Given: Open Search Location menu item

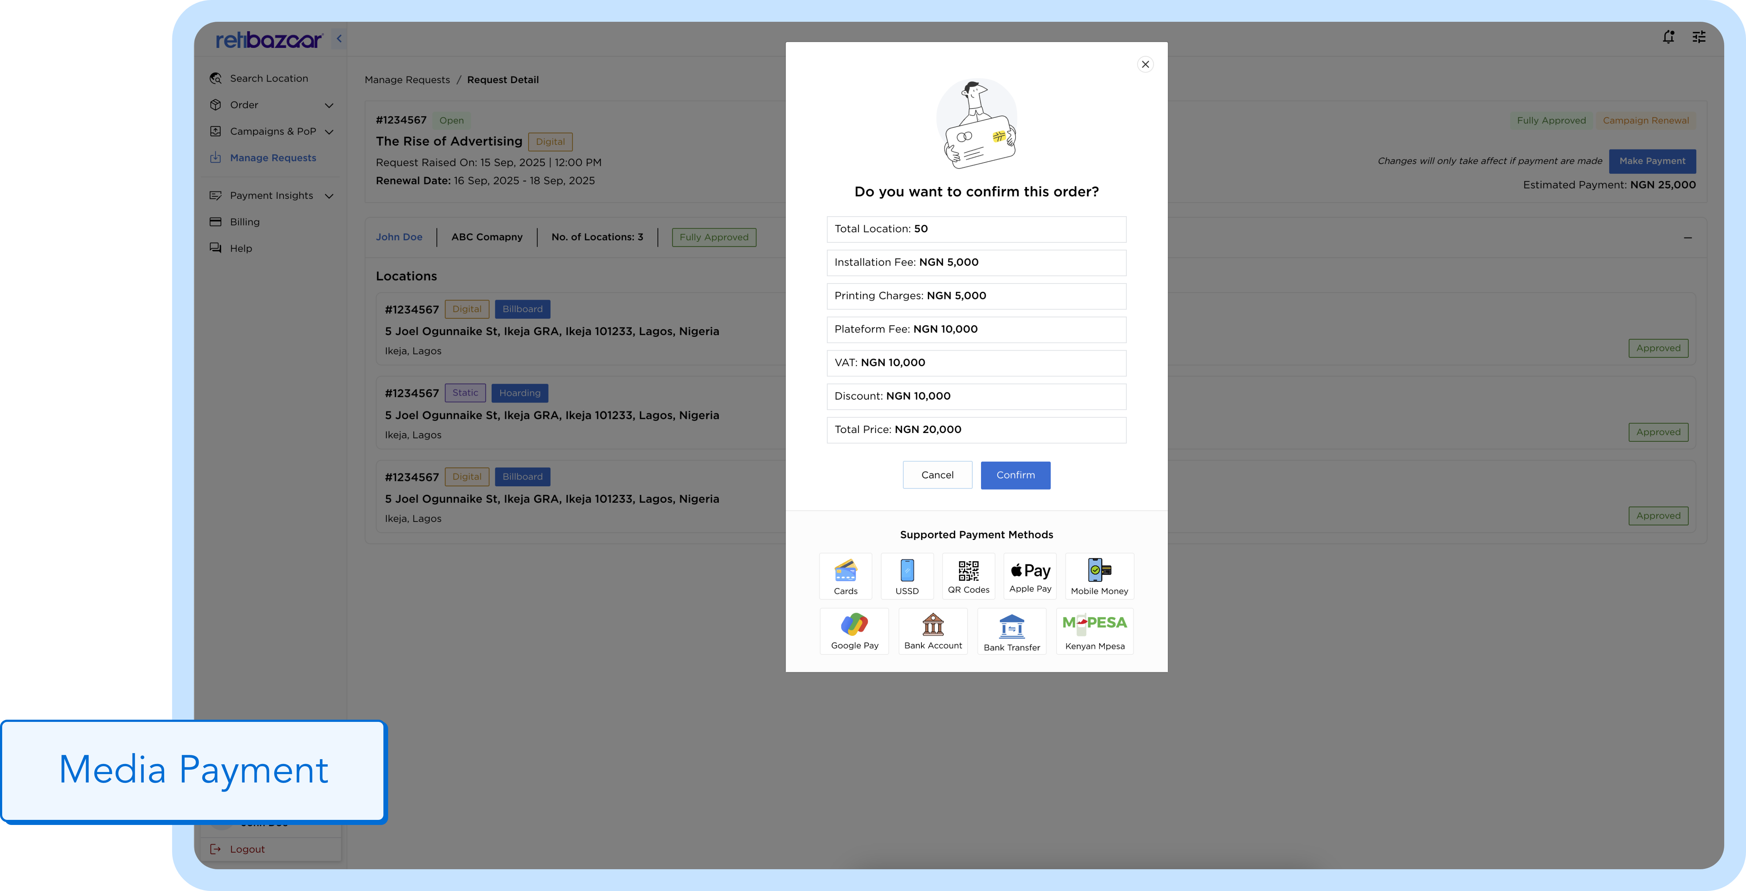Looking at the screenshot, I should coord(269,79).
